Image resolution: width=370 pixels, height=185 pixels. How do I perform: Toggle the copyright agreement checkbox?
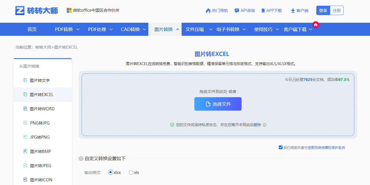[280, 147]
